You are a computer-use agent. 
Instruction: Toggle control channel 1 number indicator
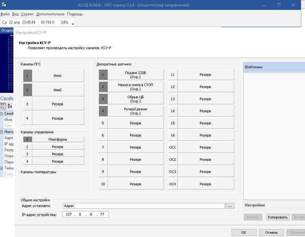point(27,139)
